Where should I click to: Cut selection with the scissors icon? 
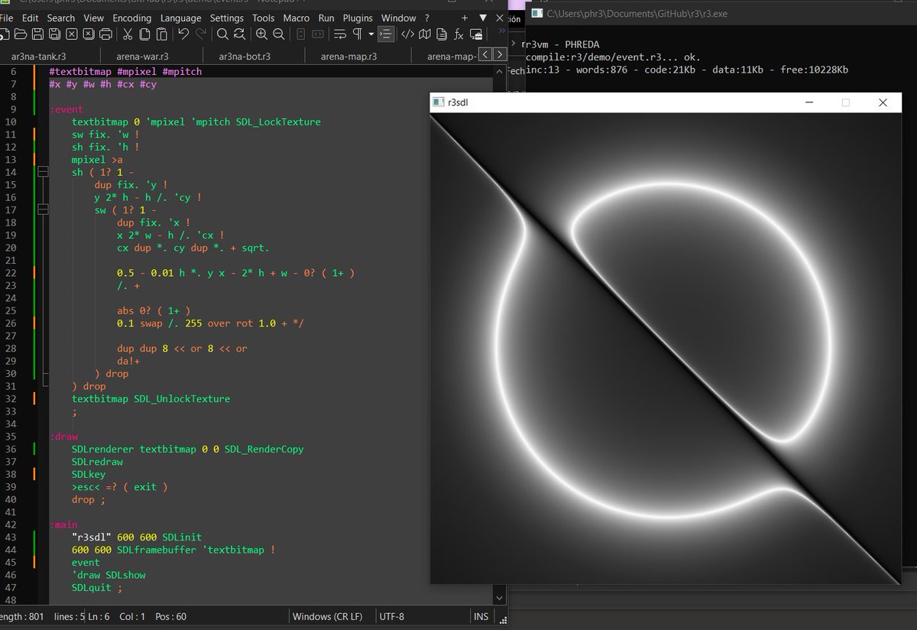pos(127,34)
